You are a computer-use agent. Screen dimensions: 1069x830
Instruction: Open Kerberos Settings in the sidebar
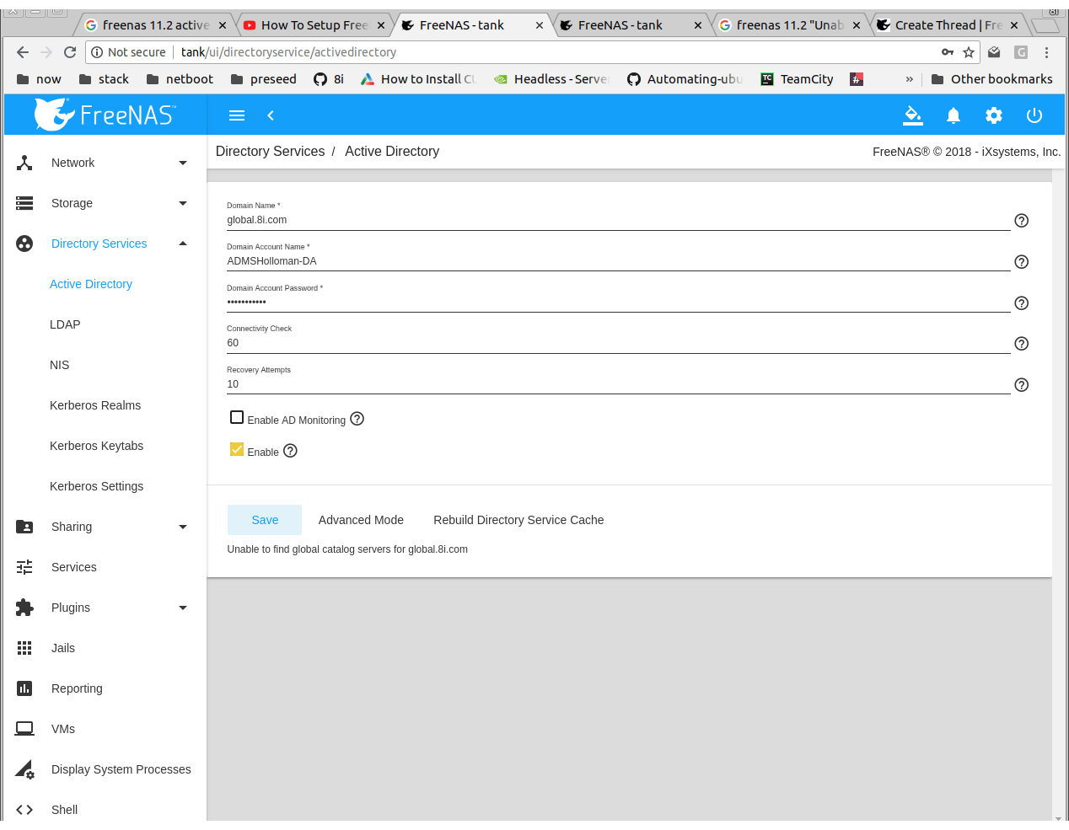pyautogui.click(x=96, y=486)
